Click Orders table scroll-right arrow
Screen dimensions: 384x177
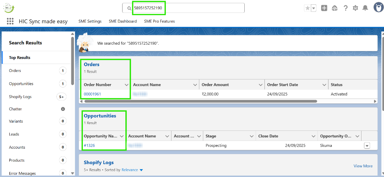pyautogui.click(x=375, y=101)
